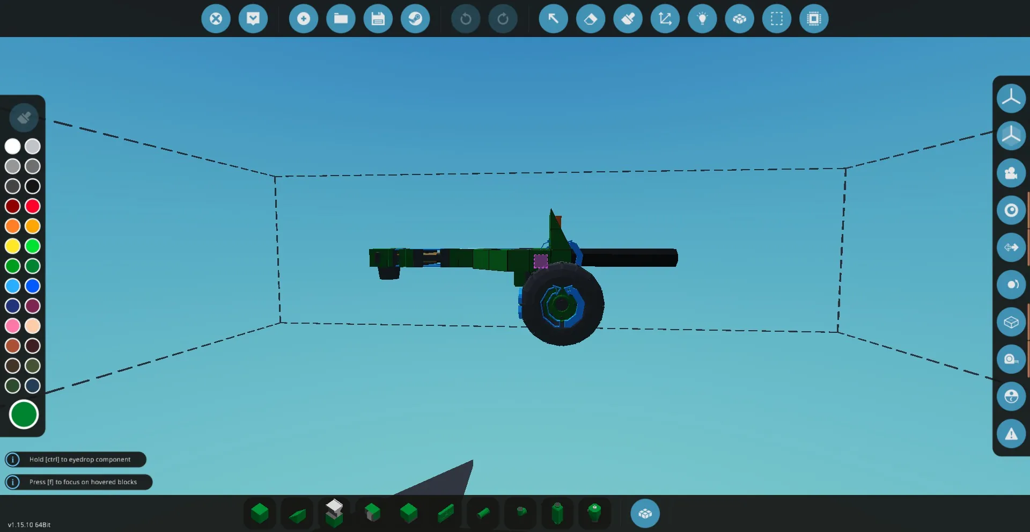Open the component inventory from bottom bar
1030x532 pixels.
coord(645,514)
